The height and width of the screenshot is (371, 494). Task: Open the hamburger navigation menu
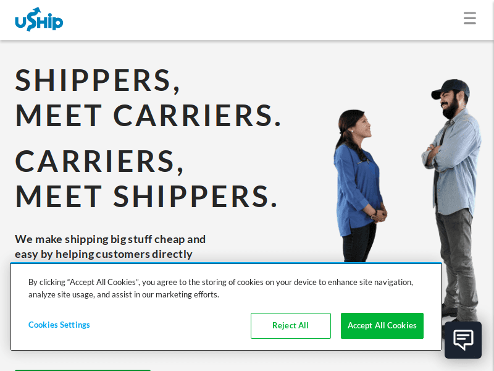469,19
